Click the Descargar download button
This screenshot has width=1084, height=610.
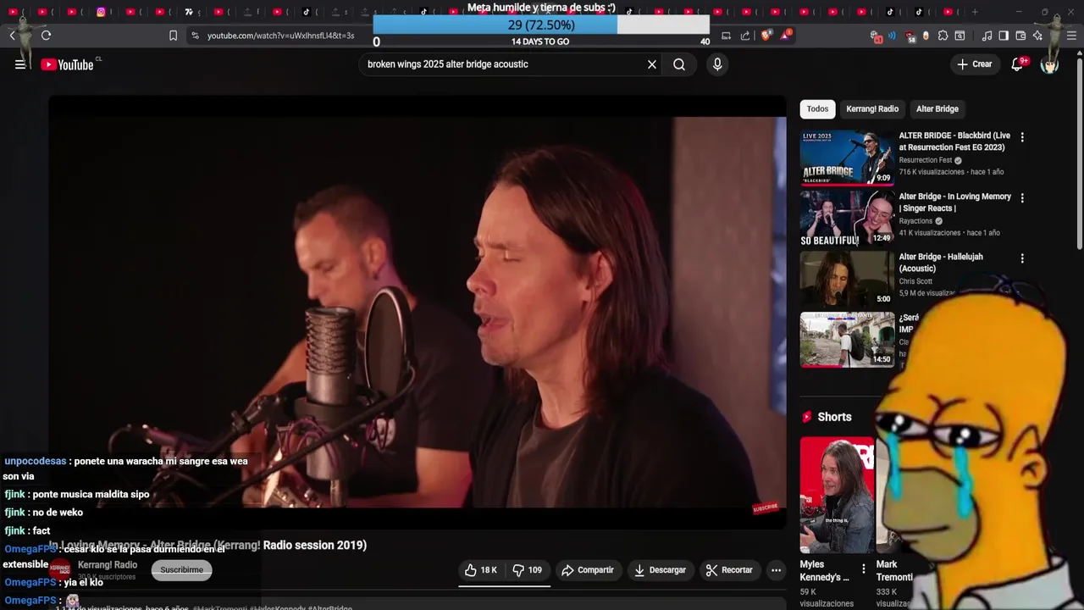pos(660,570)
